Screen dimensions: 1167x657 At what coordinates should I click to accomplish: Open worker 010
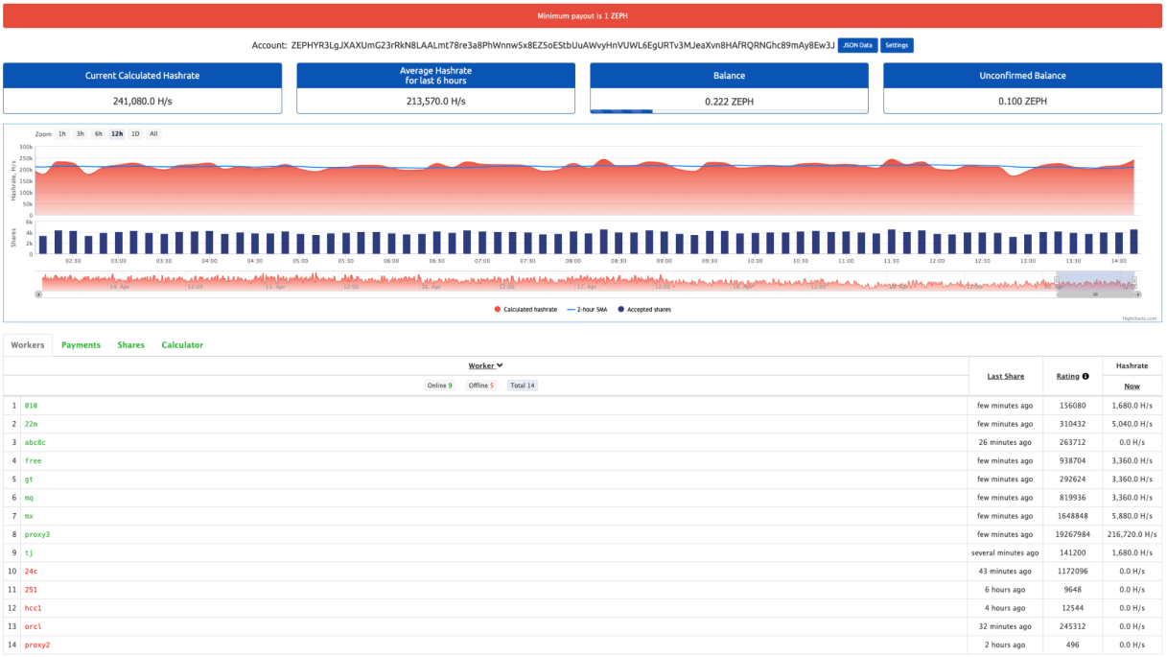(31, 406)
